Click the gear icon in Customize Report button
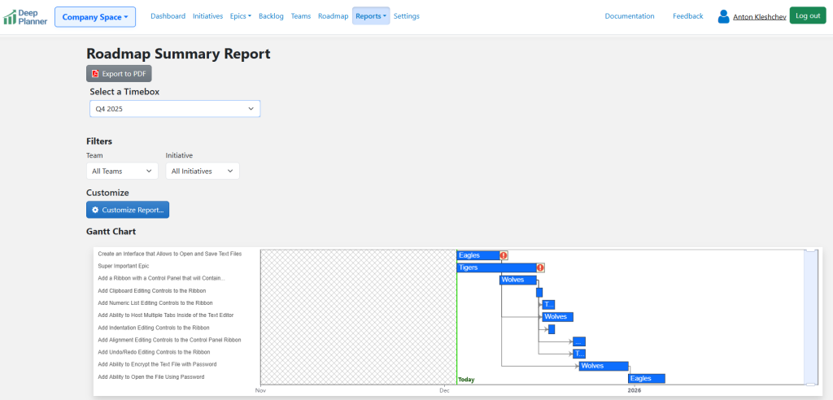The height and width of the screenshot is (400, 833). click(x=95, y=211)
